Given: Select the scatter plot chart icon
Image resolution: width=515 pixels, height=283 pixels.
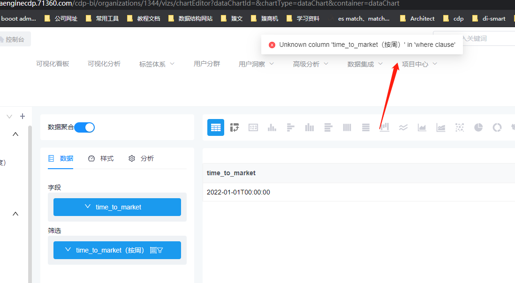Looking at the screenshot, I should [x=459, y=127].
